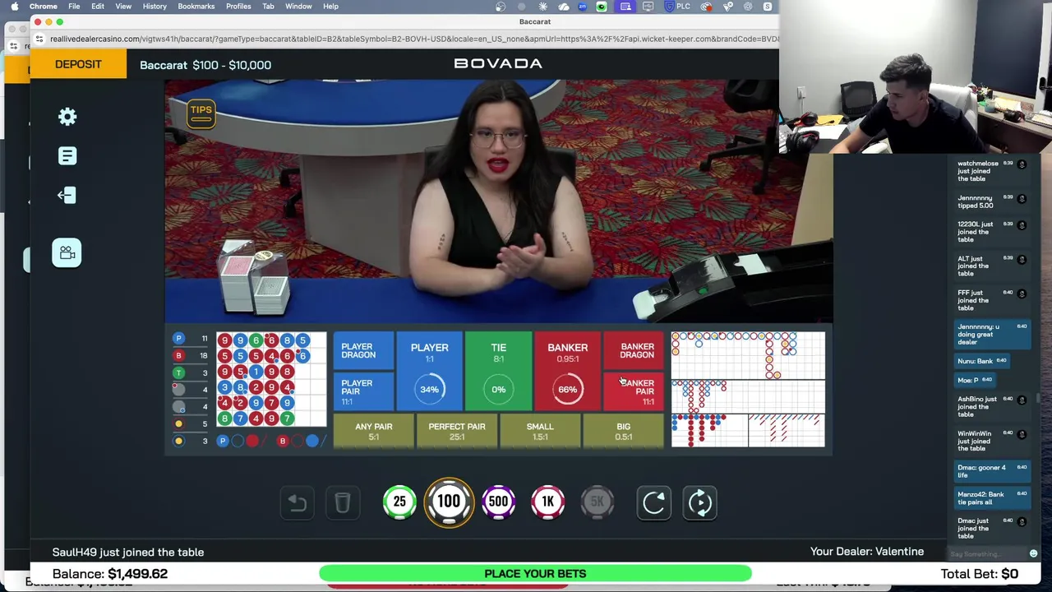Bet on Perfect Pair 25:1

[457, 431]
